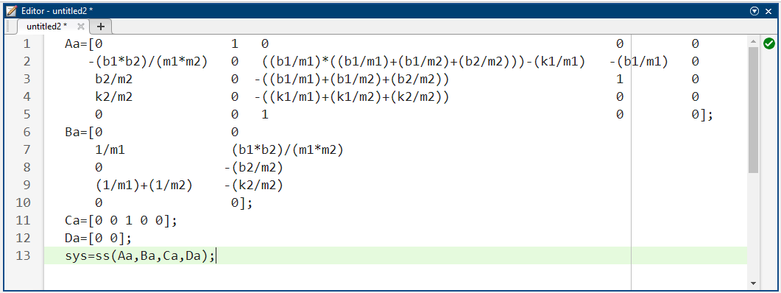Screen dimensions: 781x293
Task: Click the scrollbar up arrow
Action: click(x=753, y=39)
